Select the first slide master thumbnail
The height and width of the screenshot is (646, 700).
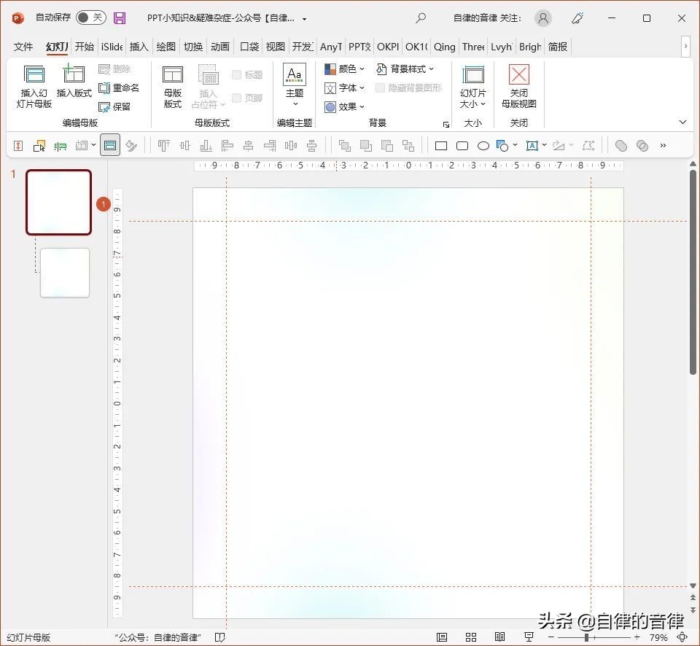(58, 201)
